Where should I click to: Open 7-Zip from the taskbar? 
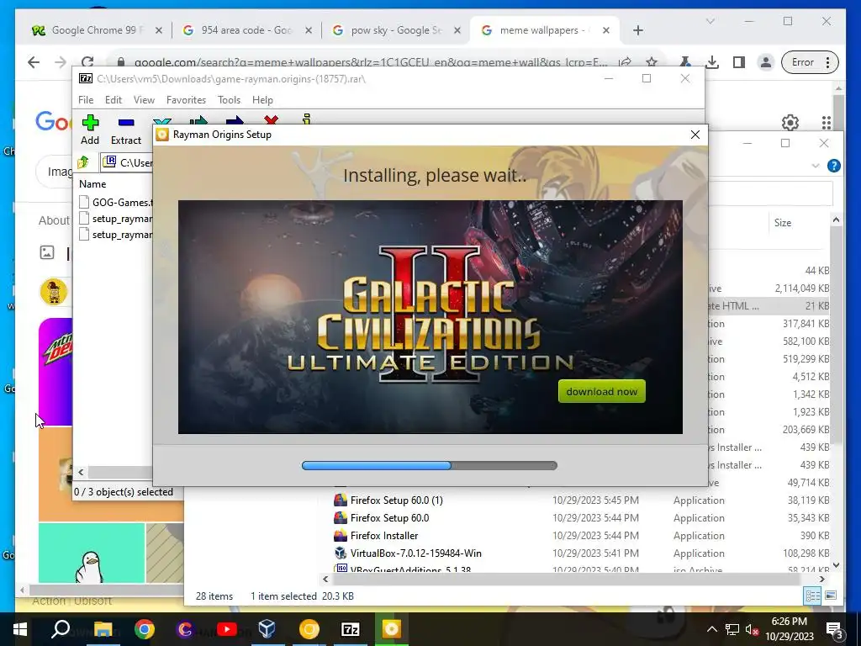[351, 629]
